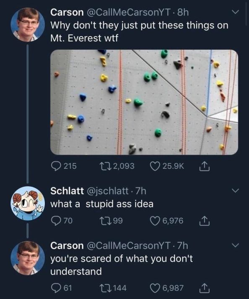The height and width of the screenshot is (299, 249).
Task: Open @jschlatt profile handle
Action: click(108, 191)
